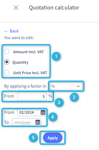Close the Quotation calculator panel
The height and width of the screenshot is (150, 99).
(16, 8)
